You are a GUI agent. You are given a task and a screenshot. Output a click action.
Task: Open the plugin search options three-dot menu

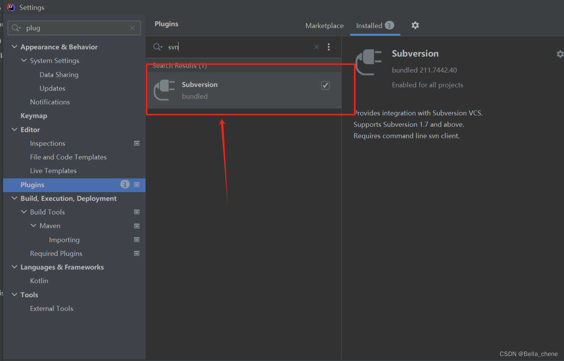pyautogui.click(x=329, y=47)
